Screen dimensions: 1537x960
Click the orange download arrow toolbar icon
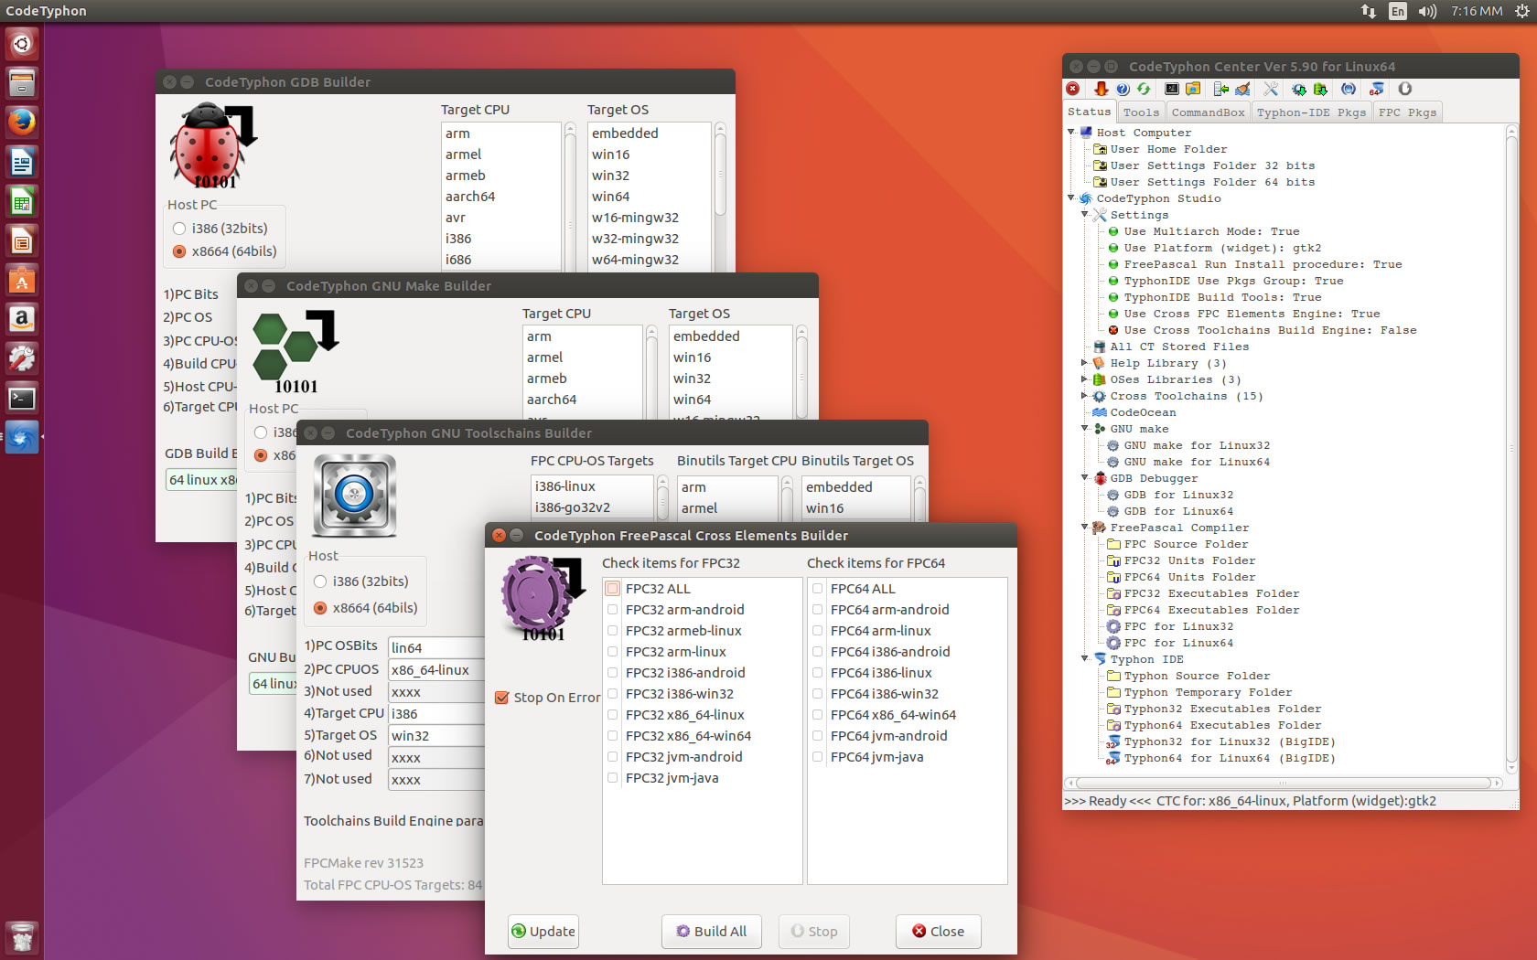1101,89
